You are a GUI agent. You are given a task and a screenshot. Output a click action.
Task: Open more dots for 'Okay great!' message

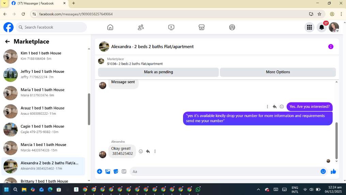click(155, 151)
